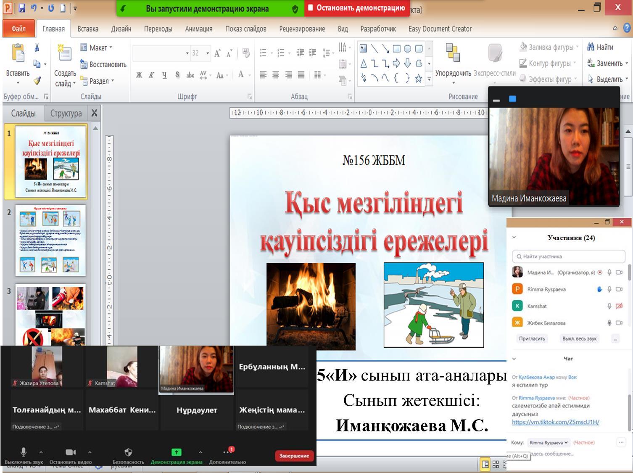The width and height of the screenshot is (633, 473).
Task: Open the TikTok link in the chat
Action: (555, 422)
